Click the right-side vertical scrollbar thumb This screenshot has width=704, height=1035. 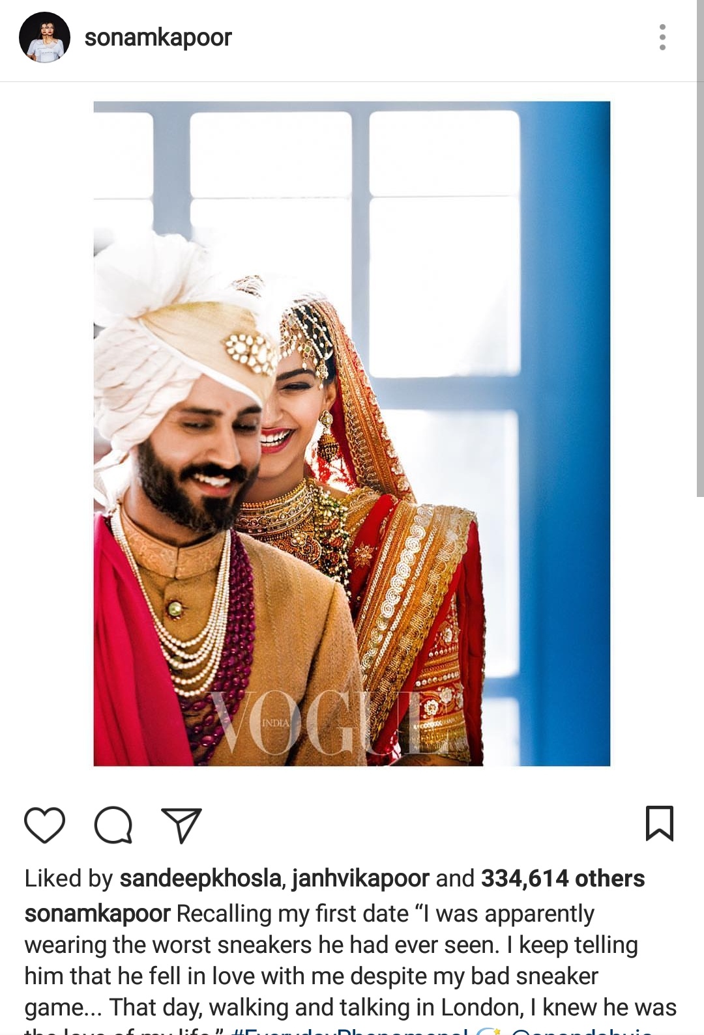click(700, 248)
